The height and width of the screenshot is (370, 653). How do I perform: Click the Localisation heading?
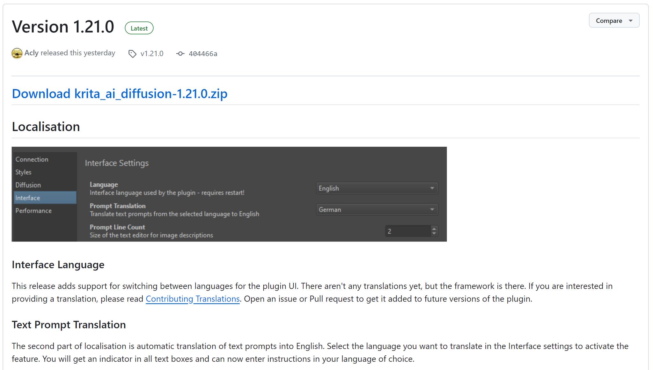(46, 127)
